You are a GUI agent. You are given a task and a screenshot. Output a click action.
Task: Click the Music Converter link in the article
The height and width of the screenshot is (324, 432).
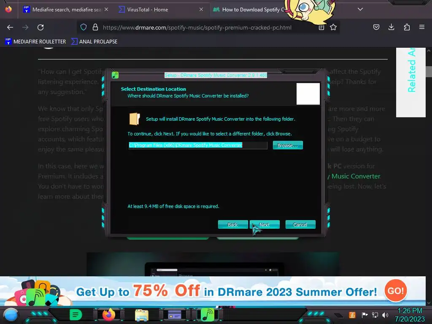356,176
